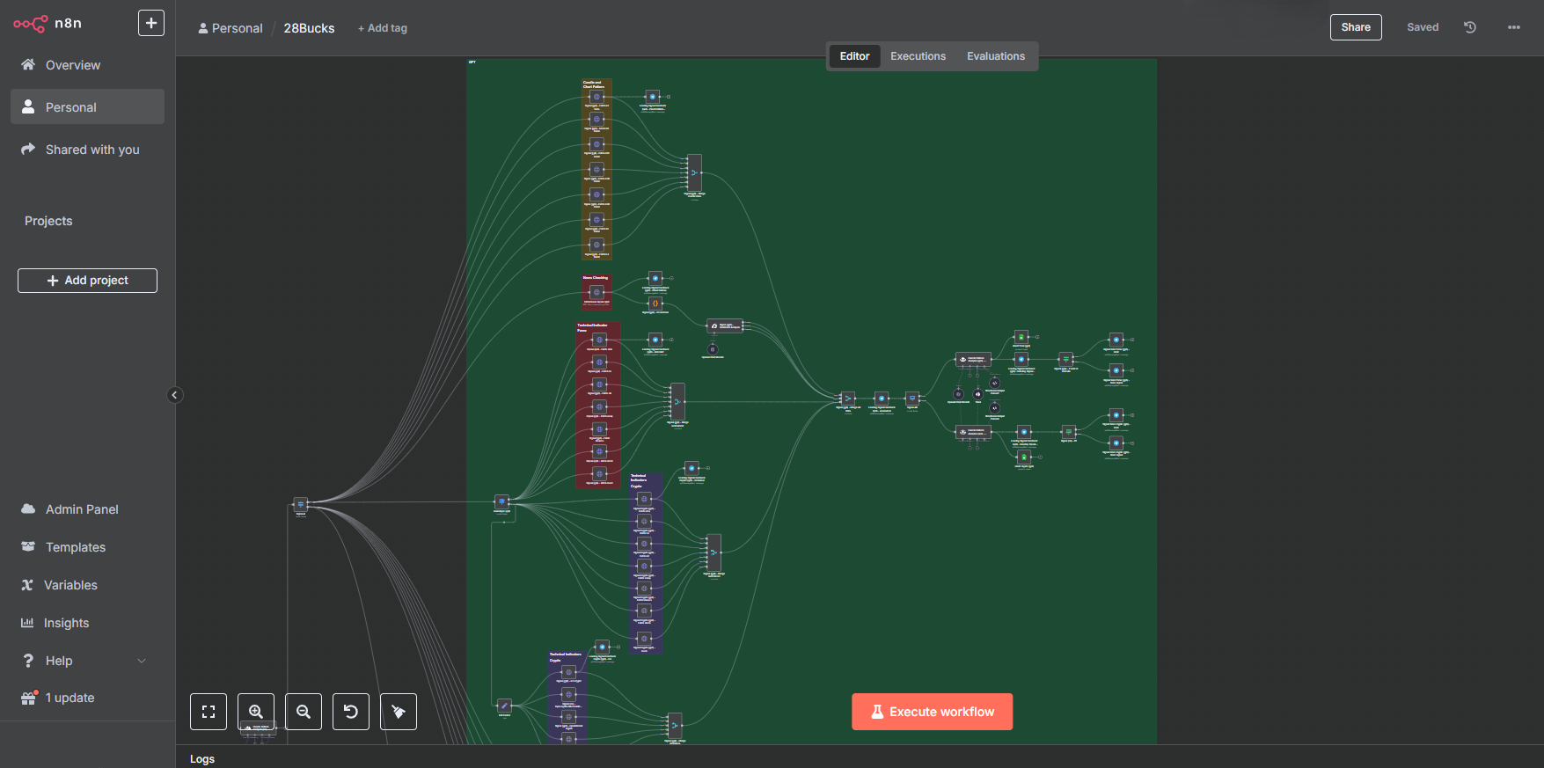
Task: Select the merge node after Technical Indicator Forex
Action: click(x=677, y=401)
